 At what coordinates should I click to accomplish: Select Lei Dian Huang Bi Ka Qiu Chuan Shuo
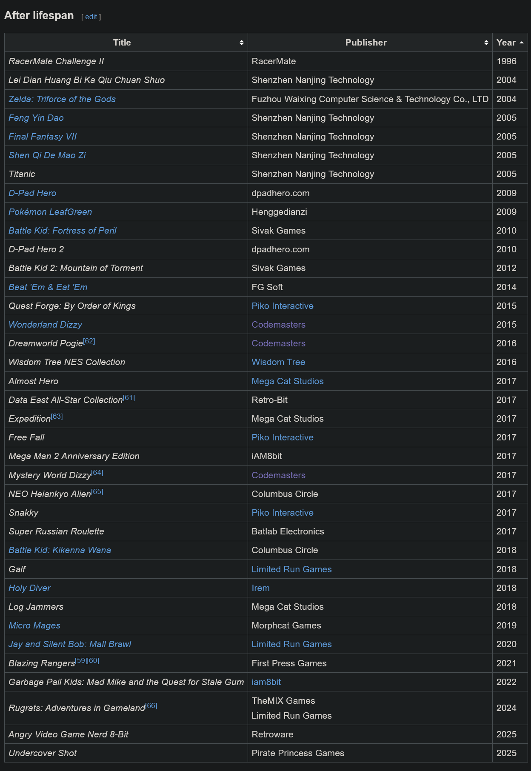pyautogui.click(x=126, y=80)
